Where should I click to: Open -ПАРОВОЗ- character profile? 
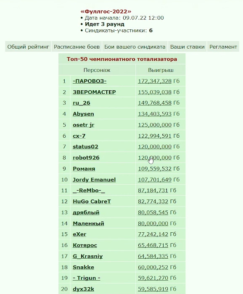coord(90,81)
